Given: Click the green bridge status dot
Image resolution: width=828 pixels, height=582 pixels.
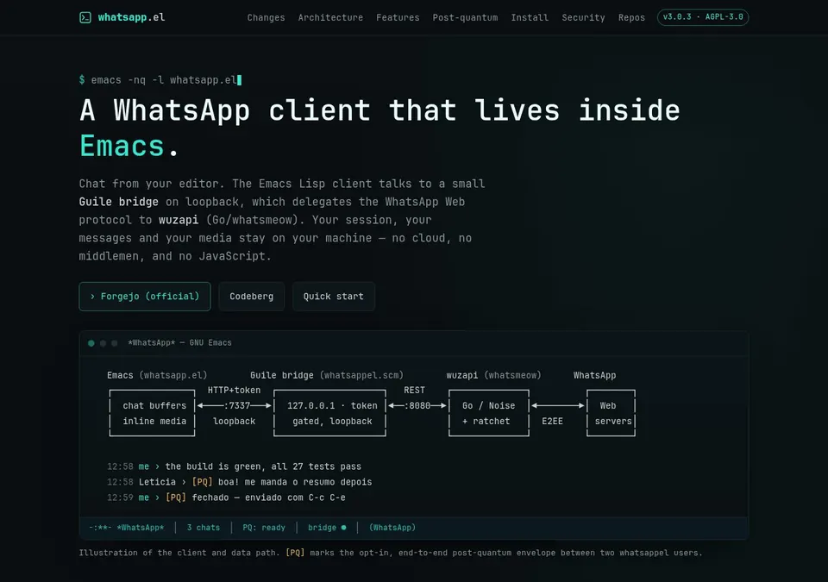Looking at the screenshot, I should (344, 528).
